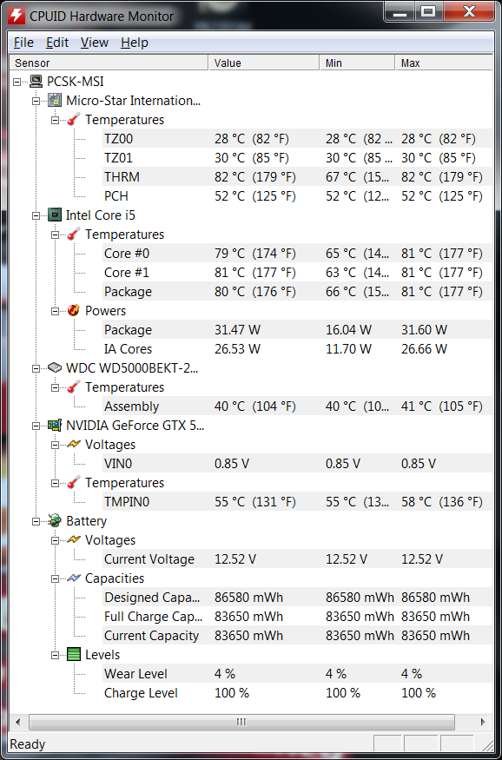Screen dimensions: 502x760
Task: Click the green Levels icon
Action: (x=74, y=655)
